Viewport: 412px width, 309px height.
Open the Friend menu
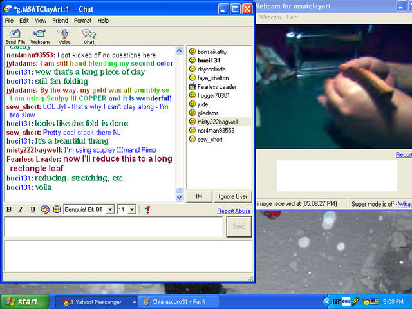point(60,21)
